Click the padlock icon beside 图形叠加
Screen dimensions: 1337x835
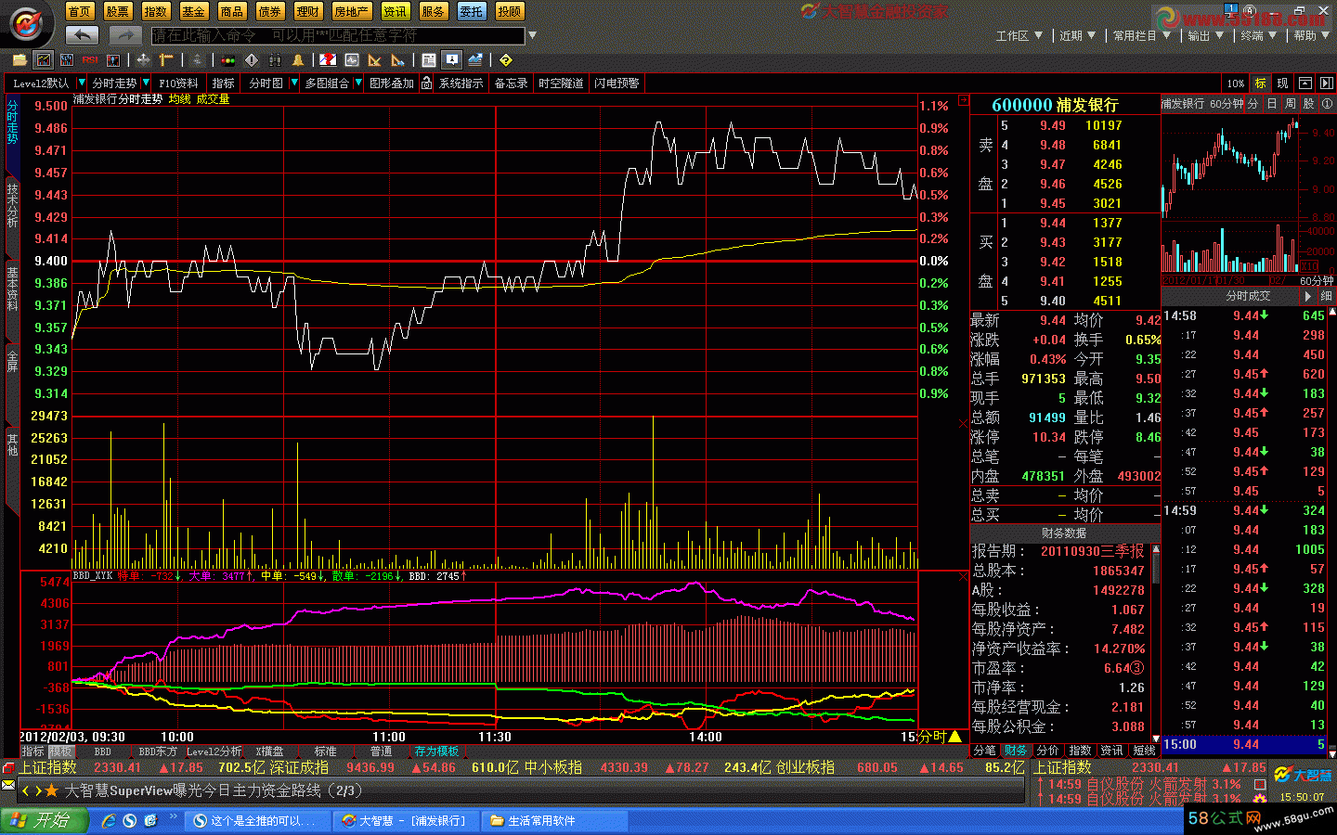coord(426,83)
